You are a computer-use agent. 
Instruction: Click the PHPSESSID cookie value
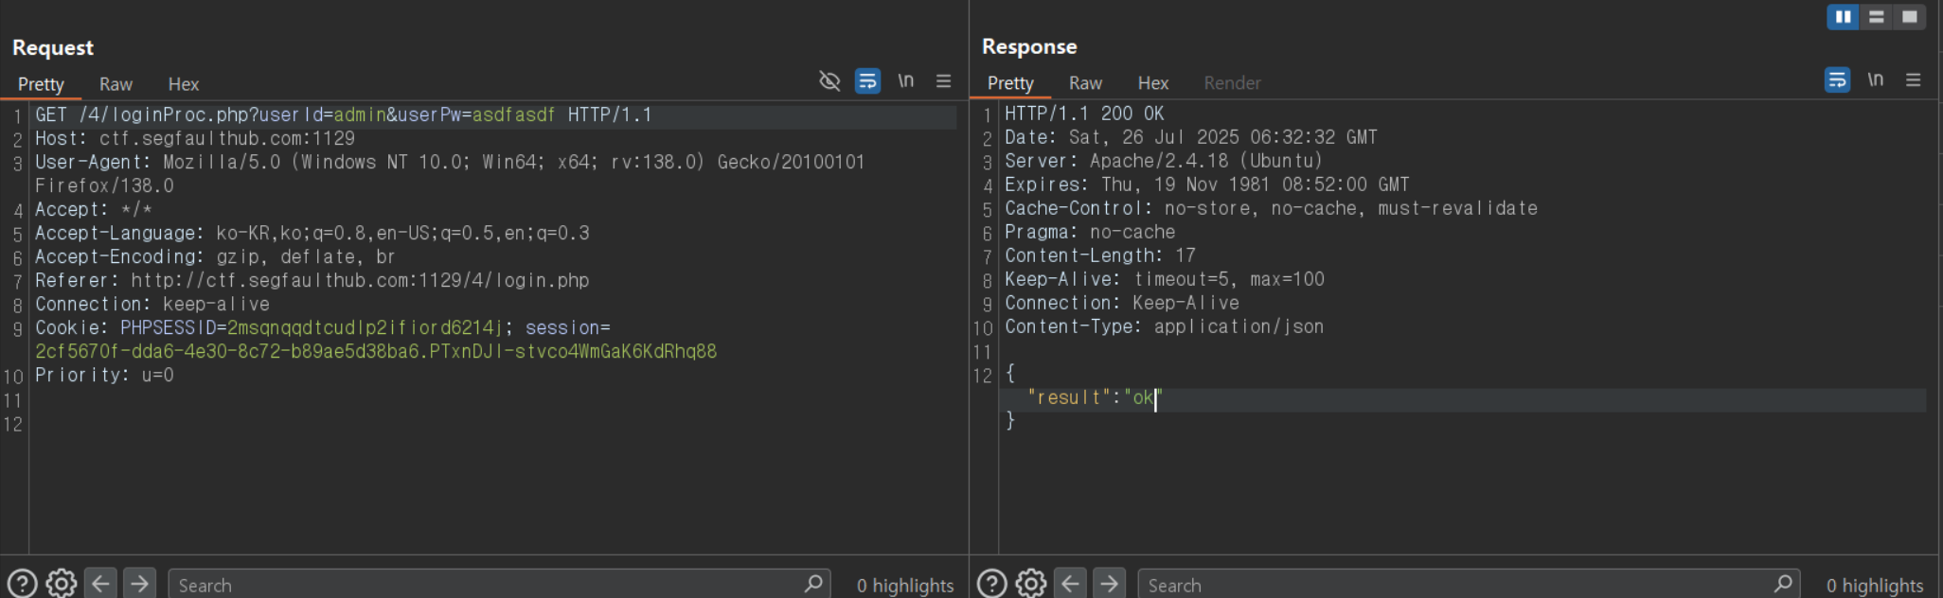point(365,328)
